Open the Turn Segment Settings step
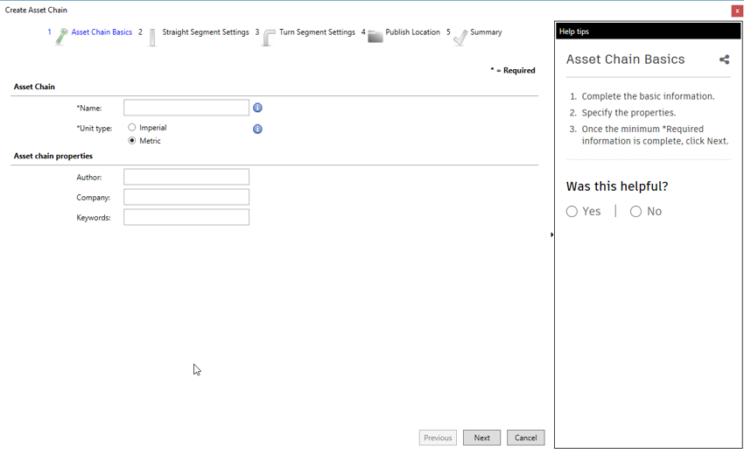 pos(317,32)
